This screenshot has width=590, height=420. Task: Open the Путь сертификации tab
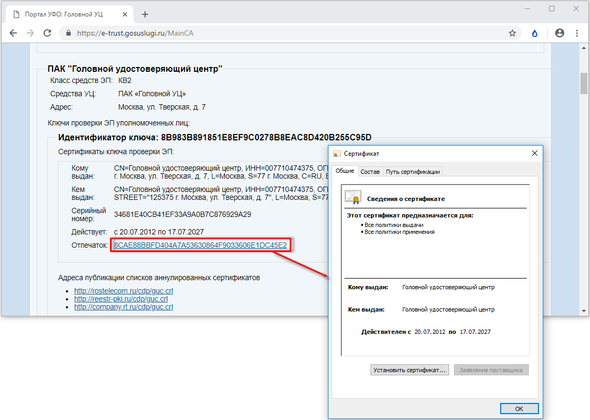(413, 172)
